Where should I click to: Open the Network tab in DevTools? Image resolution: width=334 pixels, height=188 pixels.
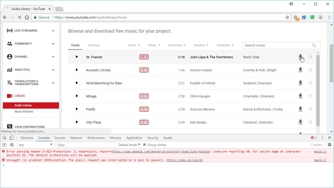(76, 138)
